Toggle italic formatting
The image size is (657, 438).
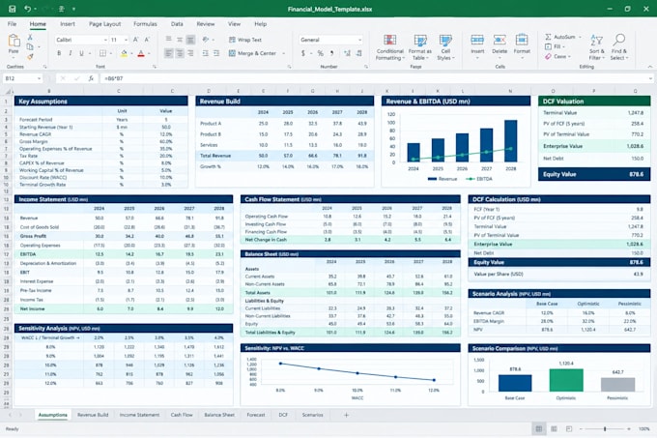click(70, 53)
